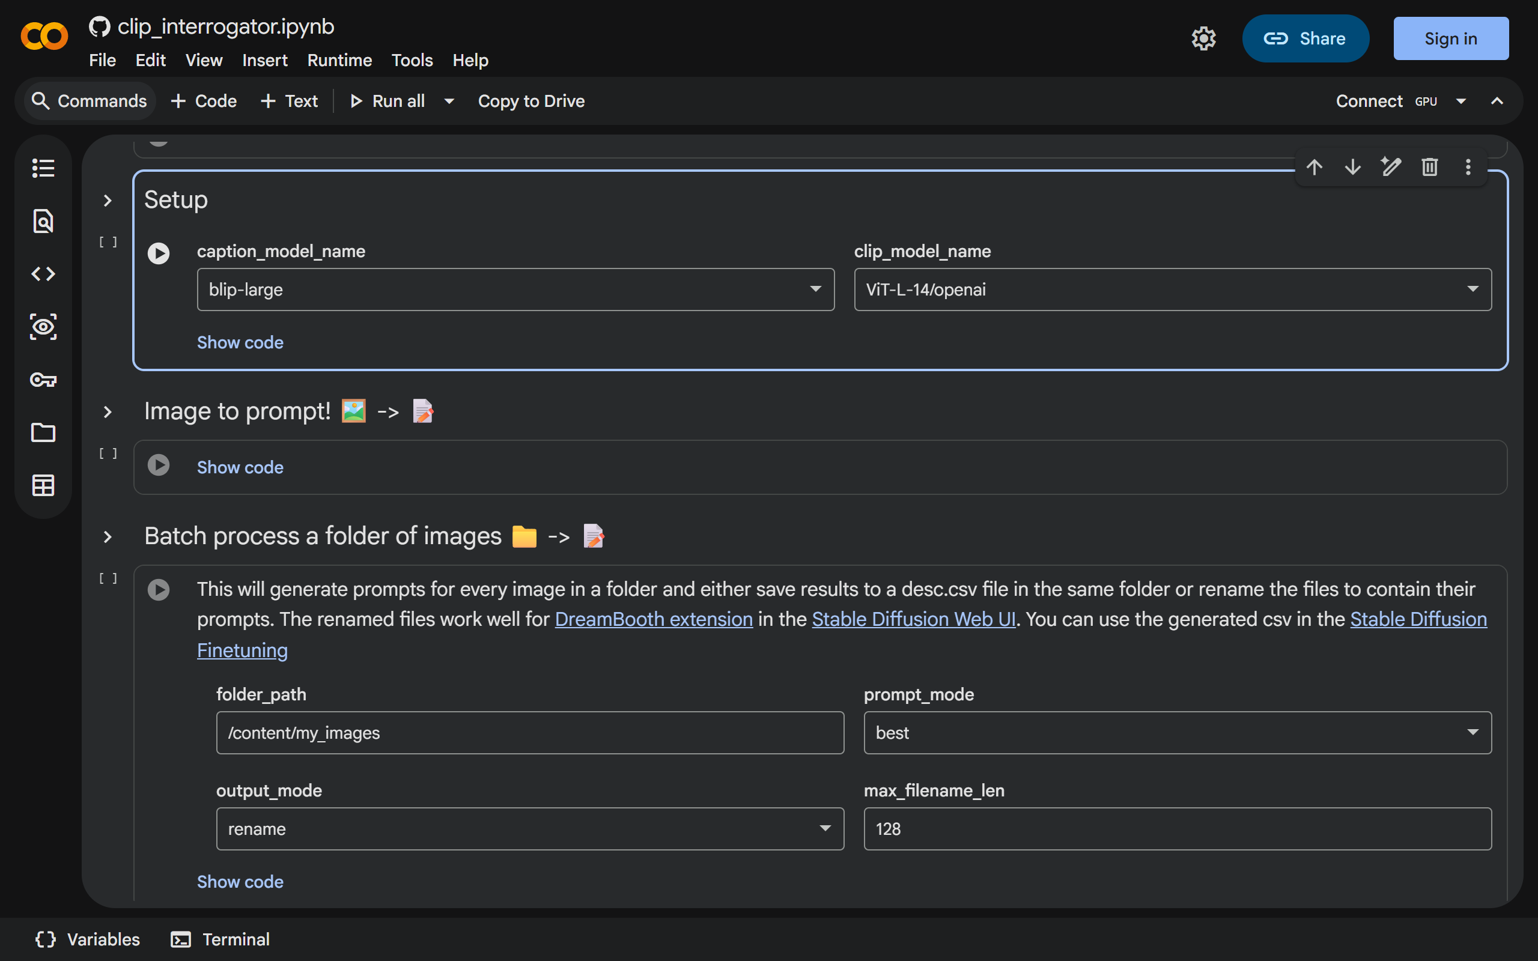Screen dimensions: 1538x961
Task: Move the Setup cell up
Action: point(1315,167)
